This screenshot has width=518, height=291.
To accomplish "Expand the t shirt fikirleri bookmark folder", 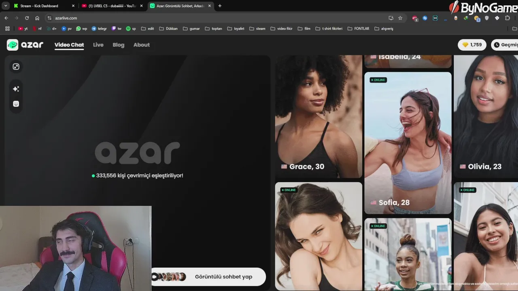I will 329,29.
